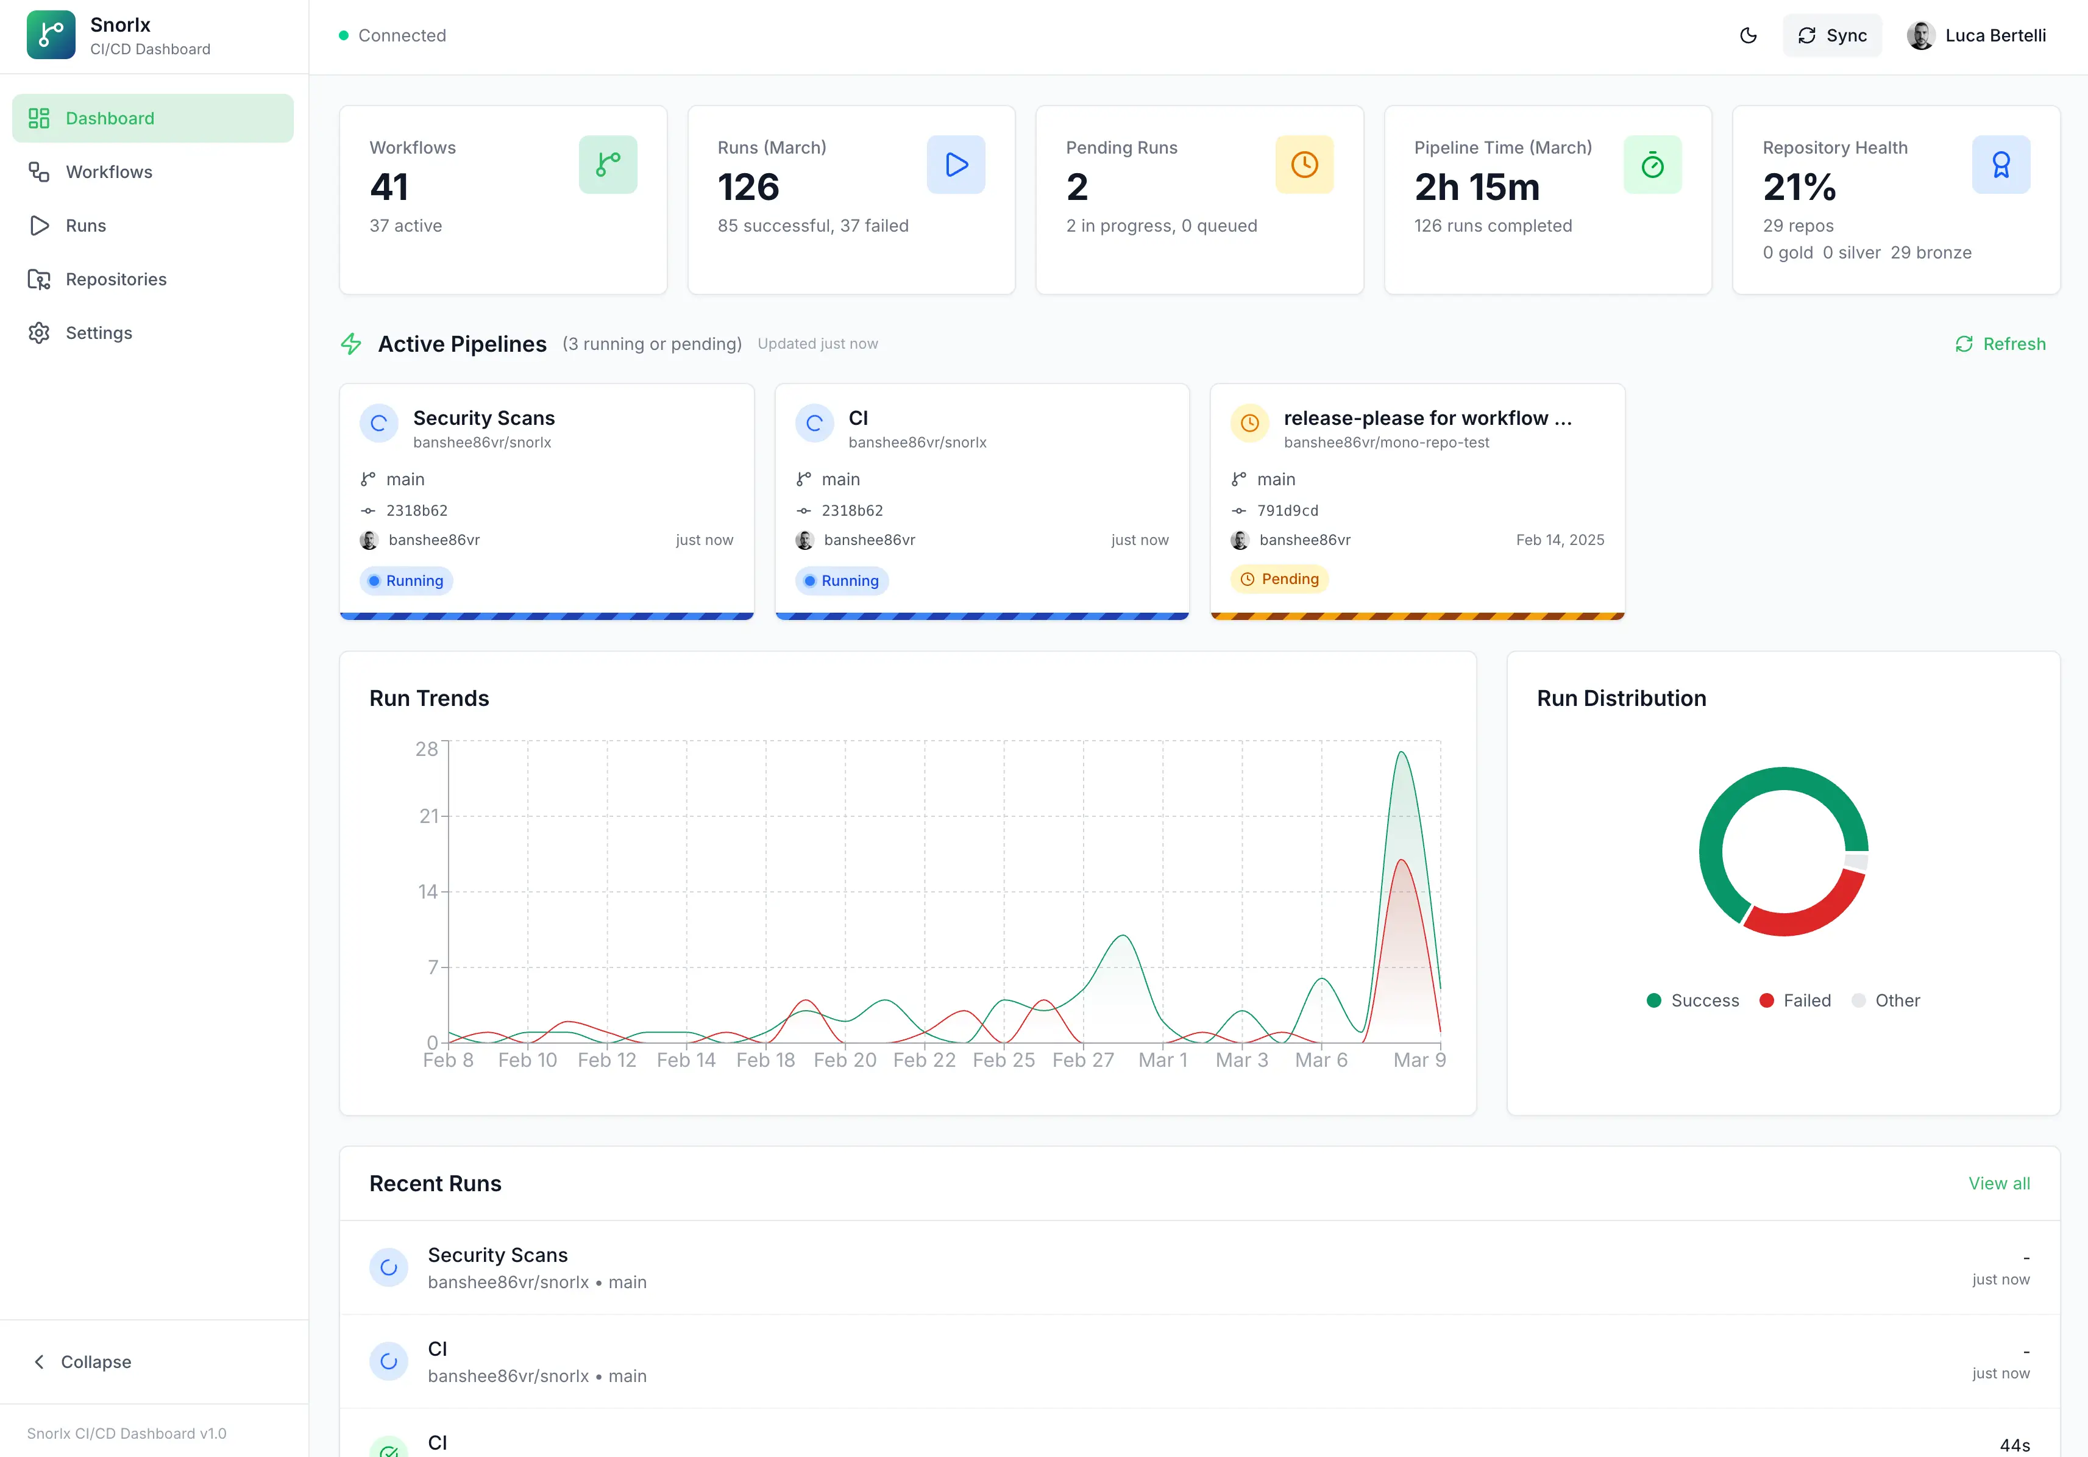
Task: Click commit 791d9cd on release-please card
Action: coord(1288,511)
